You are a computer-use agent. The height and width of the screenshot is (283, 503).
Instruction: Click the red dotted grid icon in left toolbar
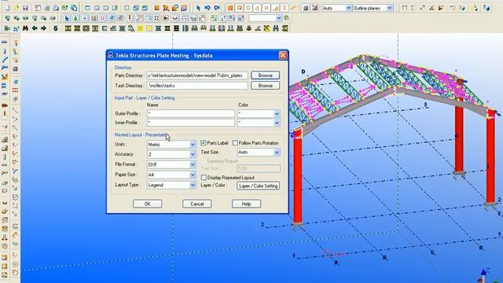(x=15, y=90)
